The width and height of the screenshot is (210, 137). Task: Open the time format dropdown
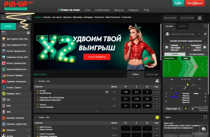coord(187,18)
